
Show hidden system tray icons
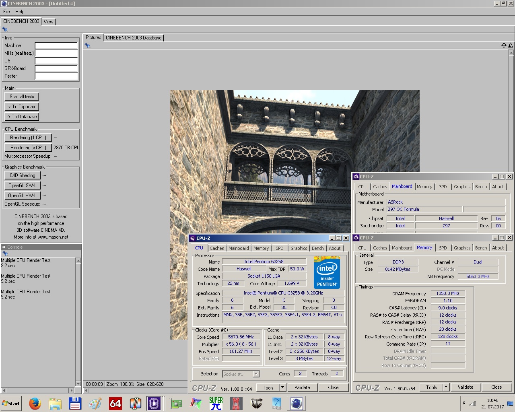tap(464, 403)
